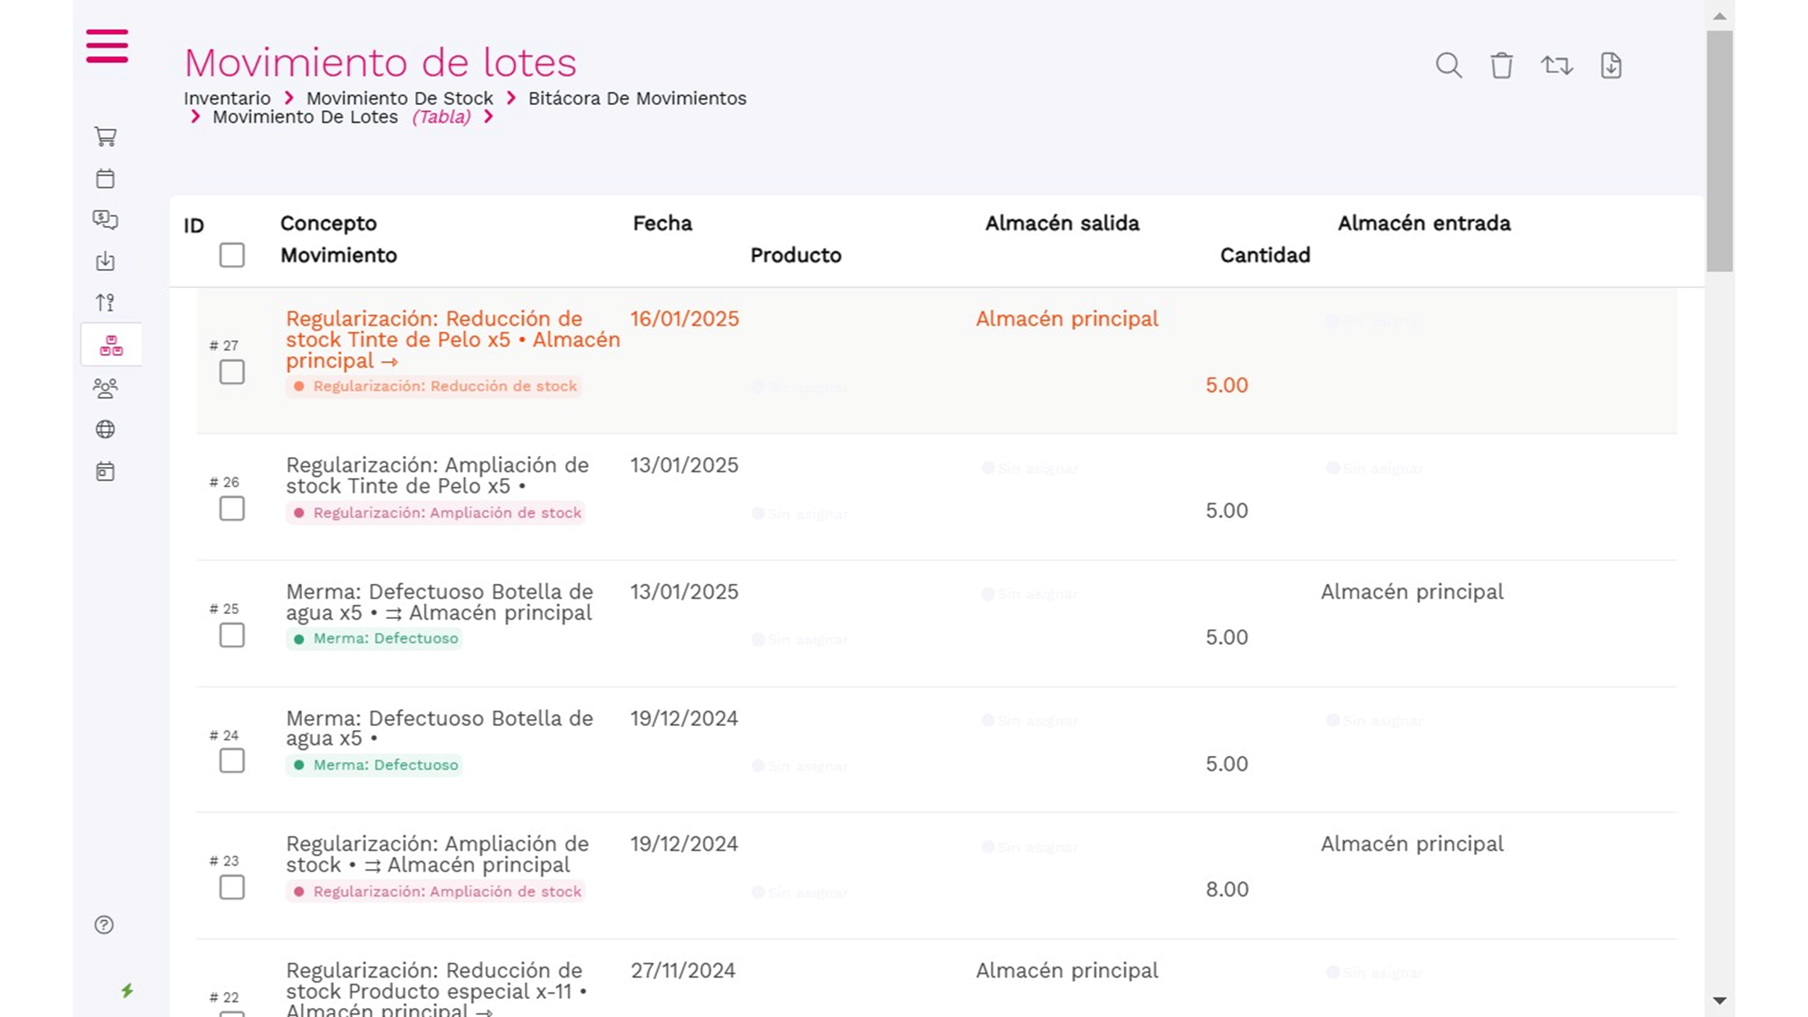This screenshot has width=1808, height=1017.
Task: Click the export file download icon
Action: [1611, 65]
